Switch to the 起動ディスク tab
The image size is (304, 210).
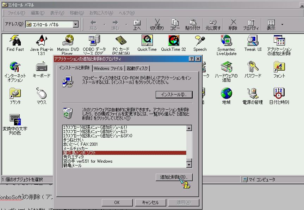pos(137,68)
